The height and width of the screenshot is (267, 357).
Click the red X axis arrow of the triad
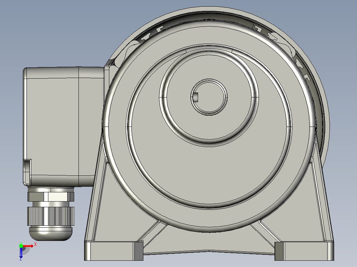(28, 246)
